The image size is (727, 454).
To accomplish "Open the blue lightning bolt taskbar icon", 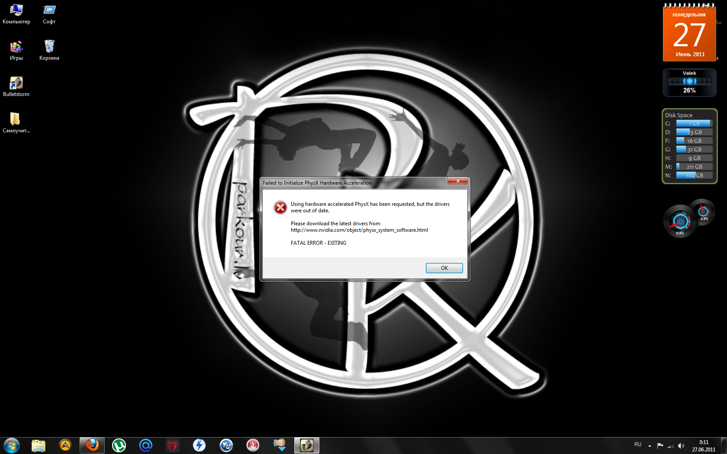I will (199, 445).
